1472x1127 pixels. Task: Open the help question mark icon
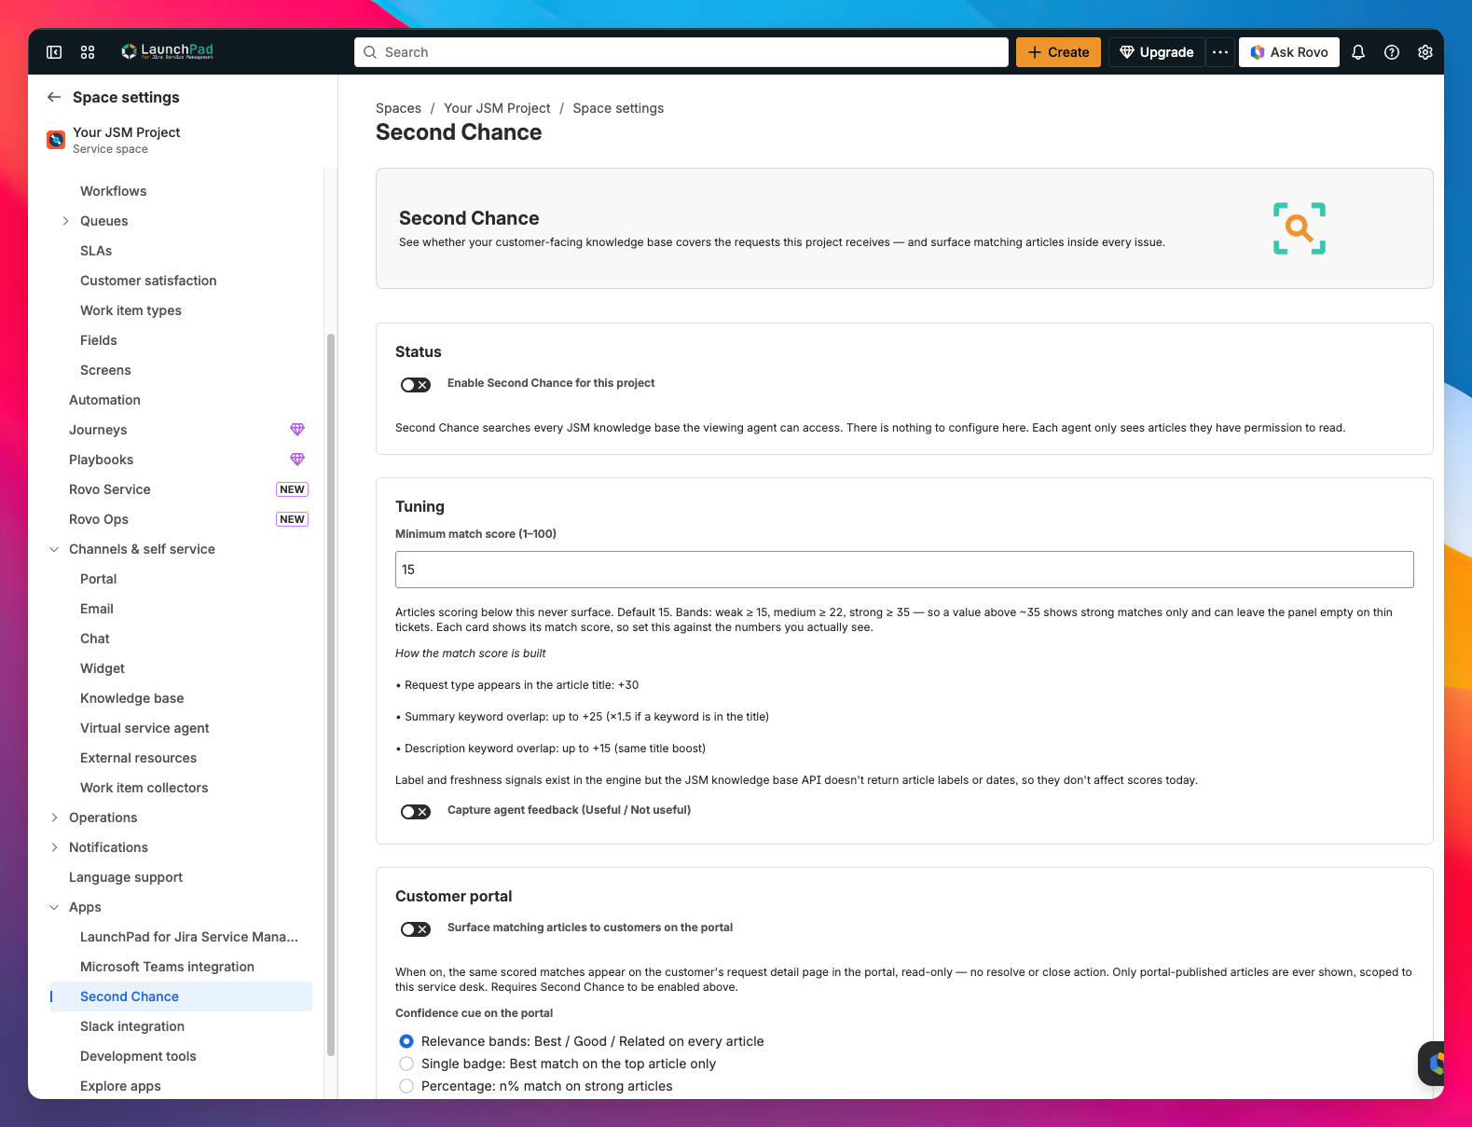click(x=1392, y=52)
